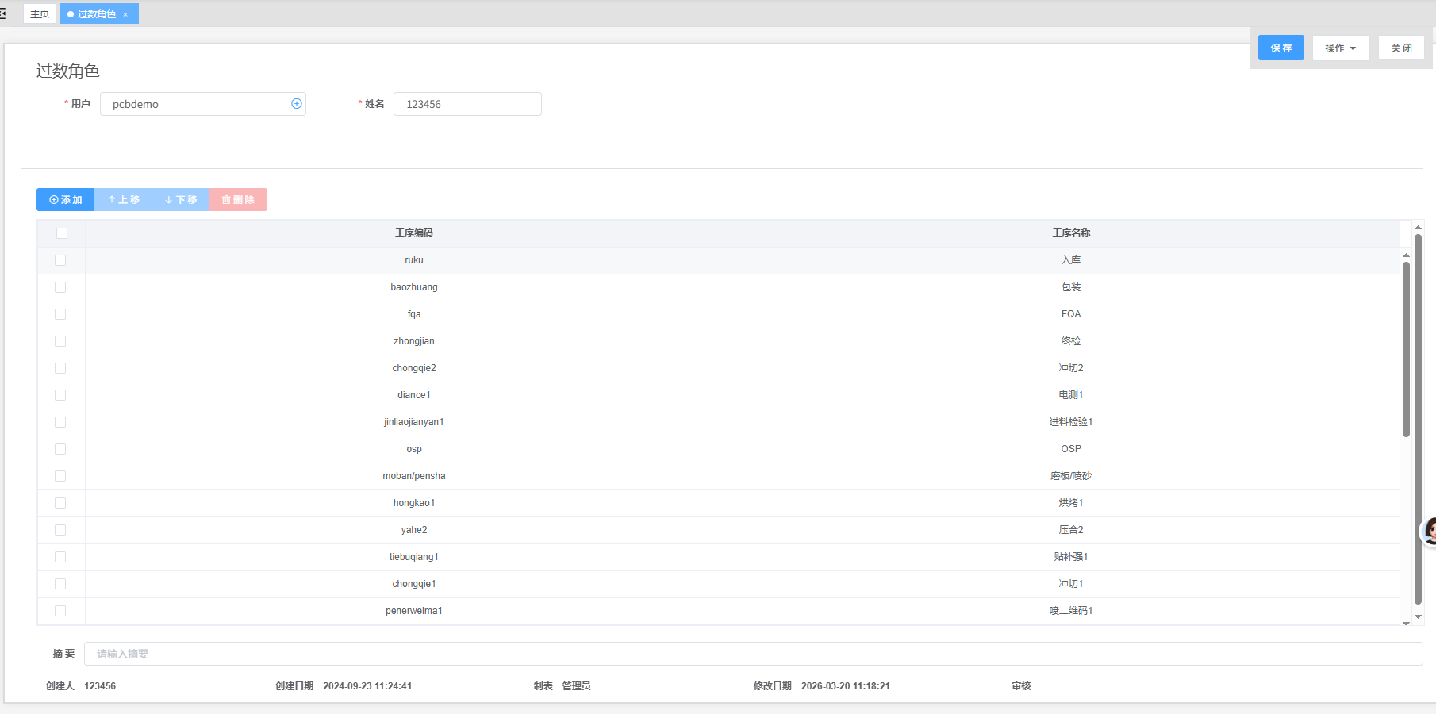Click the 上移 move up button
The image size is (1436, 714).
point(123,200)
